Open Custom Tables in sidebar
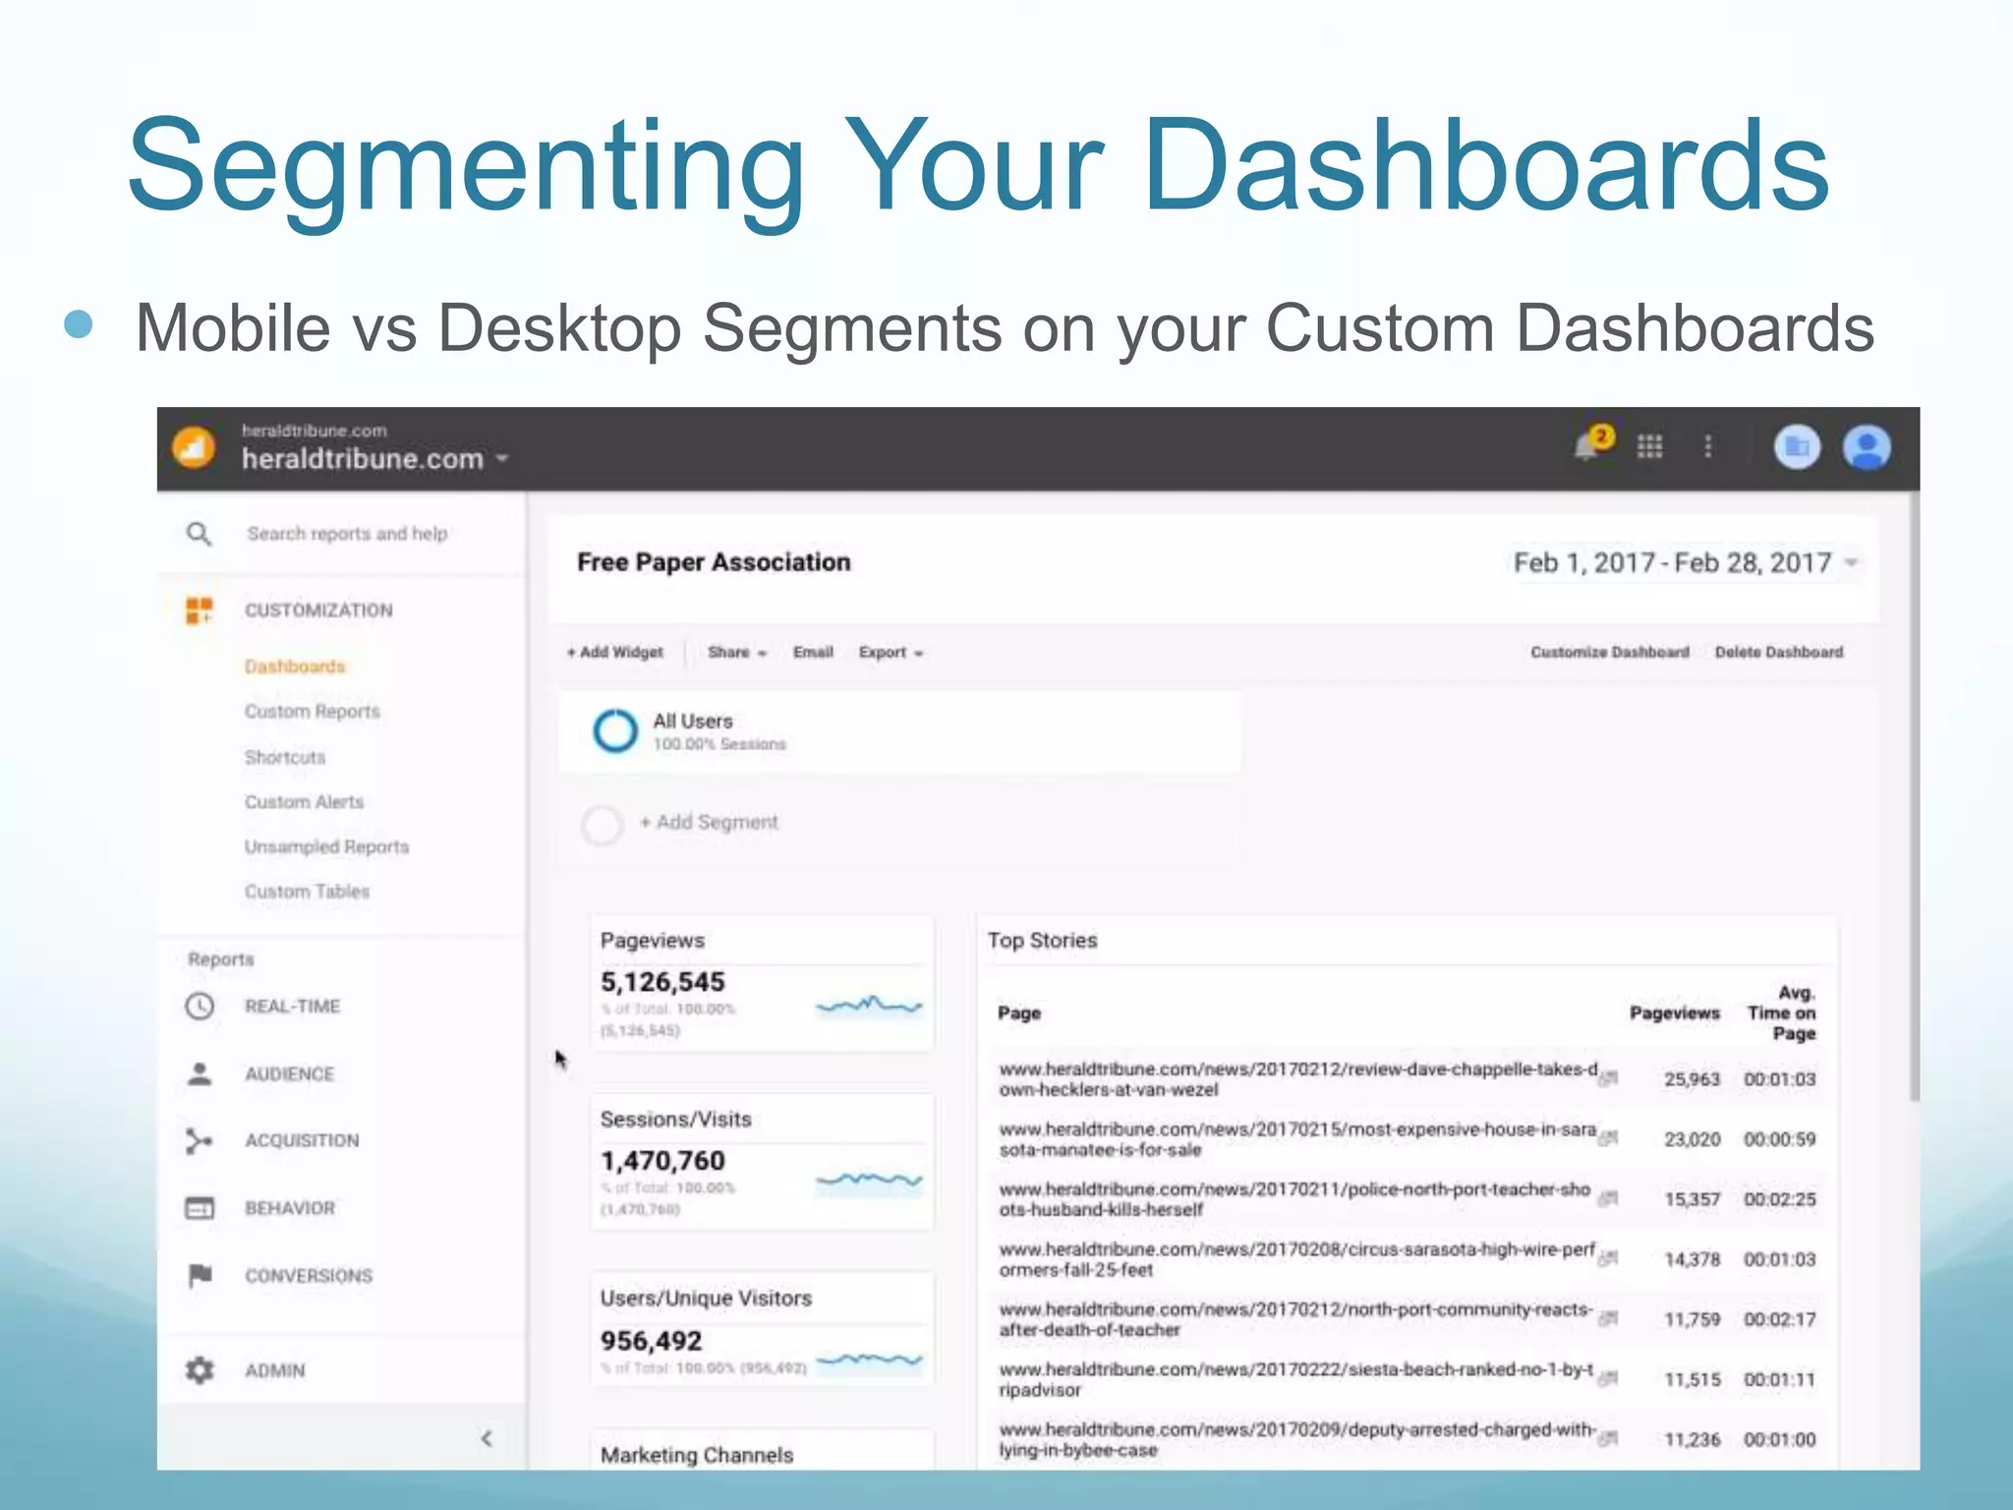2013x1510 pixels. click(307, 892)
